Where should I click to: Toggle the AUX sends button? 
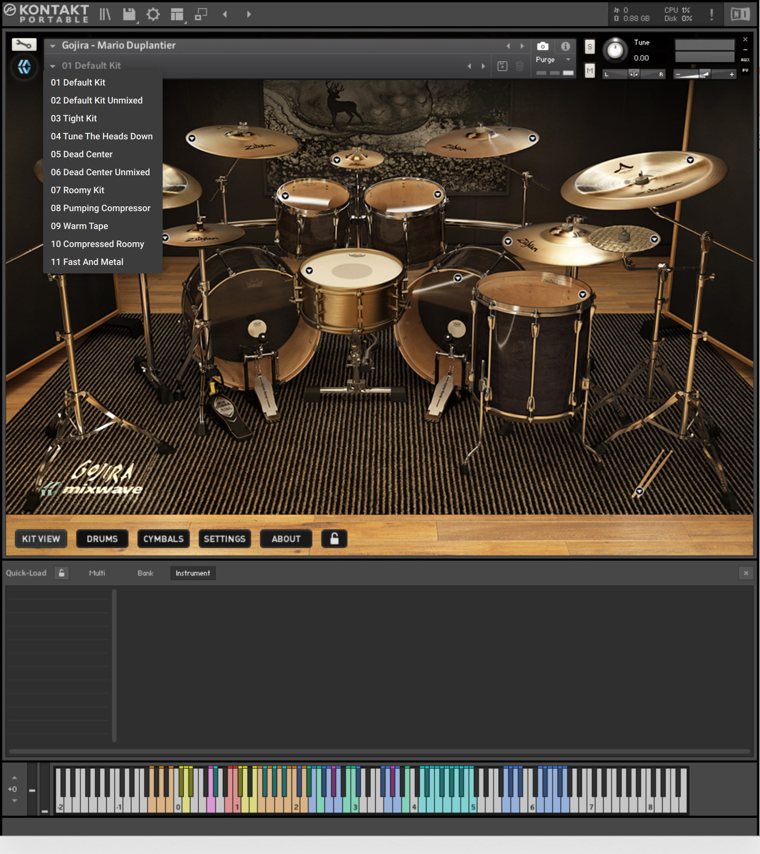coord(745,60)
